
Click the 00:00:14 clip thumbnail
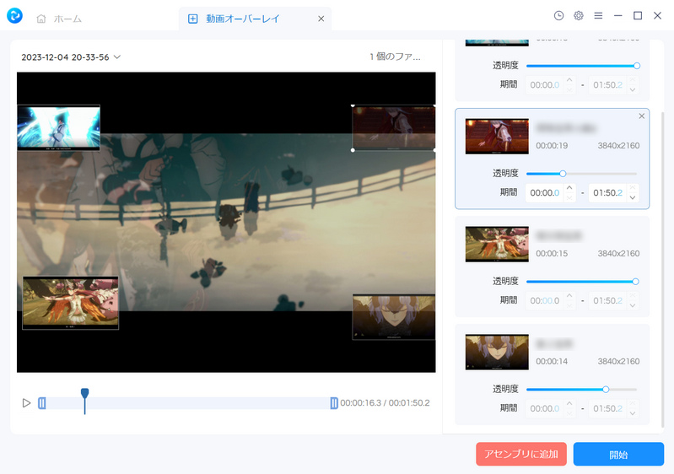point(497,353)
